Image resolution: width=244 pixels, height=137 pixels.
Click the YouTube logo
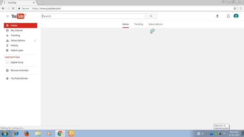(18, 16)
